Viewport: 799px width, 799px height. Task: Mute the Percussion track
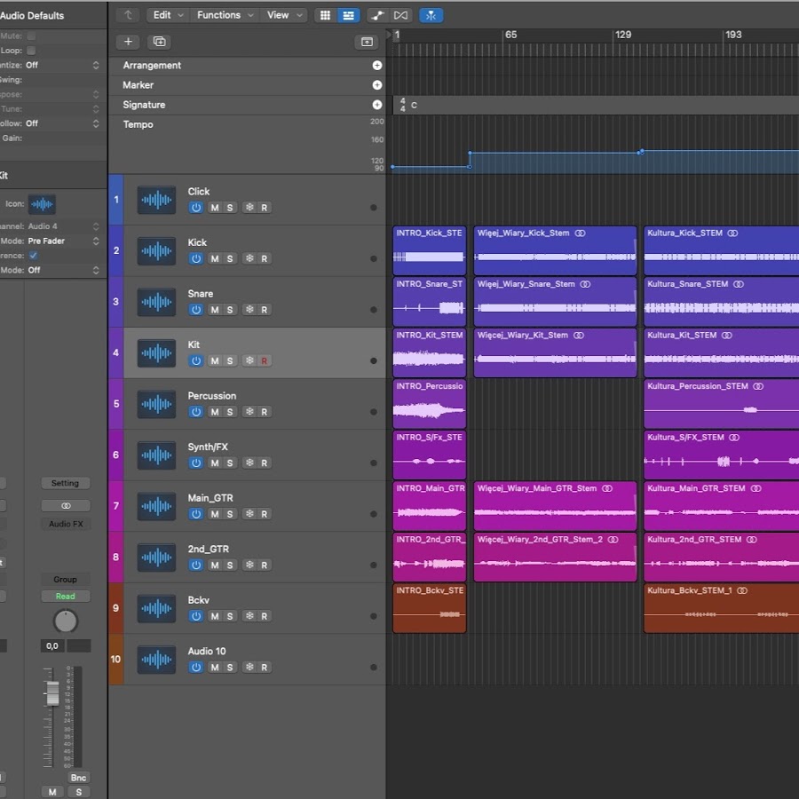[x=215, y=412]
